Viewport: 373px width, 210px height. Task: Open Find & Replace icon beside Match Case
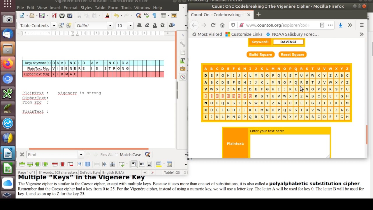pyautogui.click(x=147, y=155)
